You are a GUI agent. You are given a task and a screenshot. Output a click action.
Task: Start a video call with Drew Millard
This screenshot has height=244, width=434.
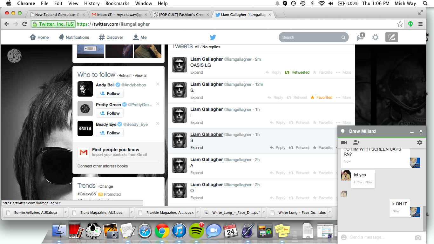[x=344, y=143]
